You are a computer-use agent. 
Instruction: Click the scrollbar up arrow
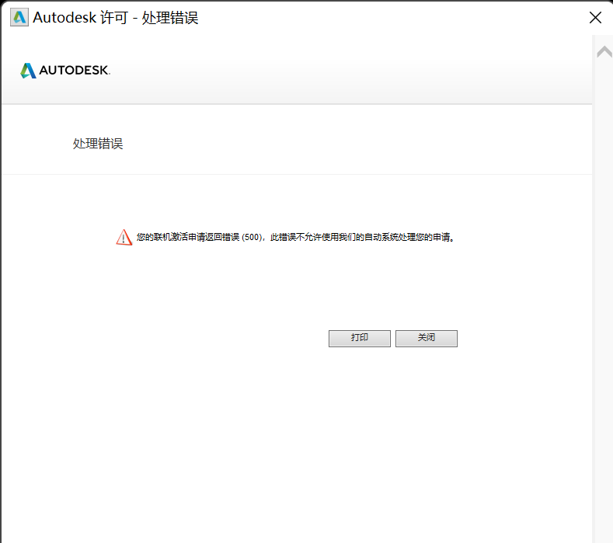[x=604, y=51]
